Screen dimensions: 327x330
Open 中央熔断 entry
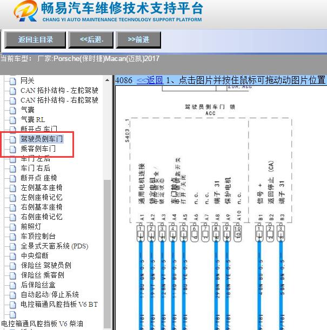(34, 255)
